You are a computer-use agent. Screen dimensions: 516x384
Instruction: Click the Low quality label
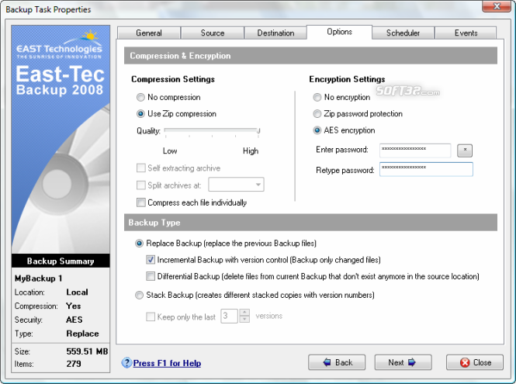pyautogui.click(x=170, y=151)
